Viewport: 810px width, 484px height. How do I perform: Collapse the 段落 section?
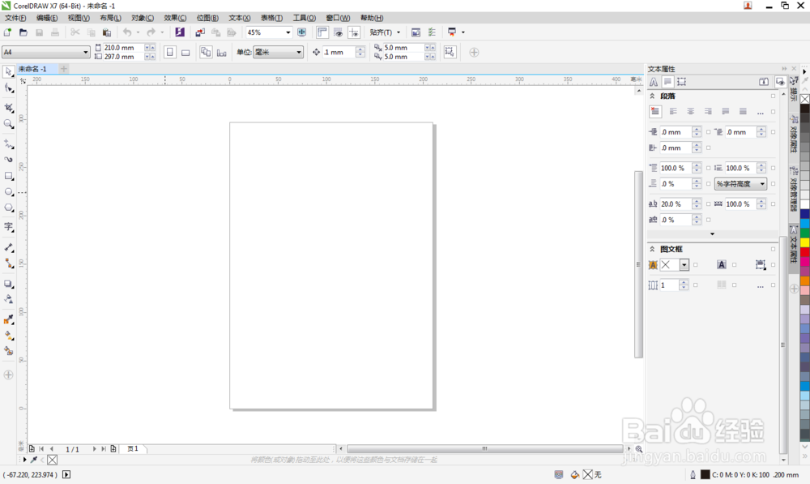[x=652, y=96]
